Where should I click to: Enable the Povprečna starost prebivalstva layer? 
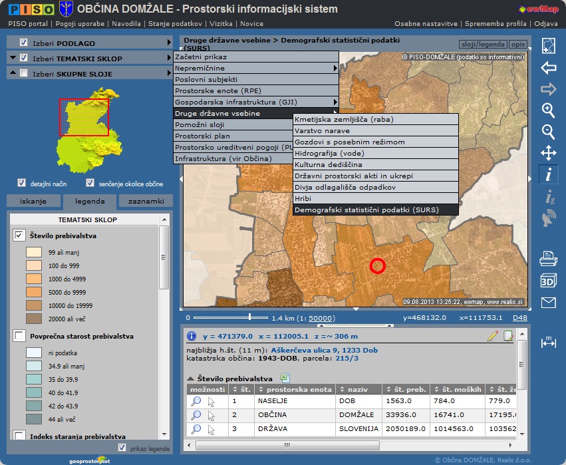pyautogui.click(x=19, y=336)
